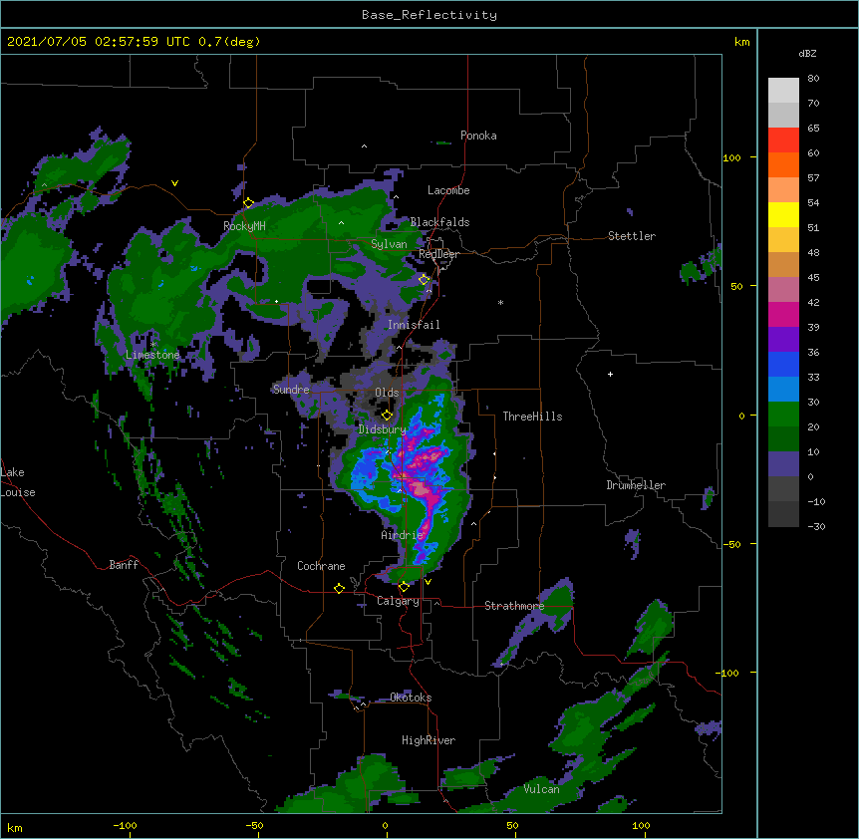859x839 pixels.
Task: Select the pink 42-45 dBZ legend swatch
Action: pyautogui.click(x=783, y=290)
